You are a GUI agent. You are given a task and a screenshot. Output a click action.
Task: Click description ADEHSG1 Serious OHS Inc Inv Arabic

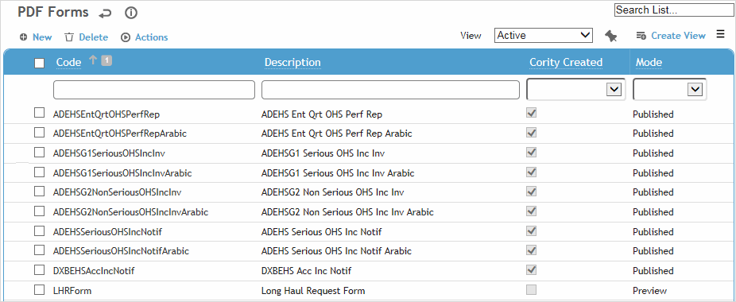point(338,173)
